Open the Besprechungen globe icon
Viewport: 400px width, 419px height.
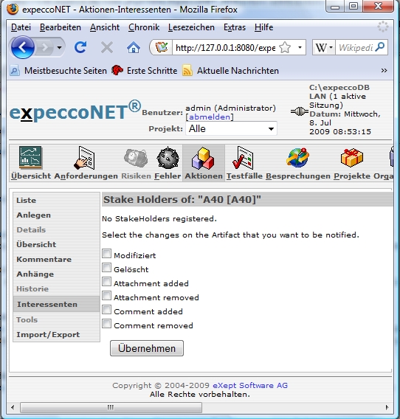point(297,158)
